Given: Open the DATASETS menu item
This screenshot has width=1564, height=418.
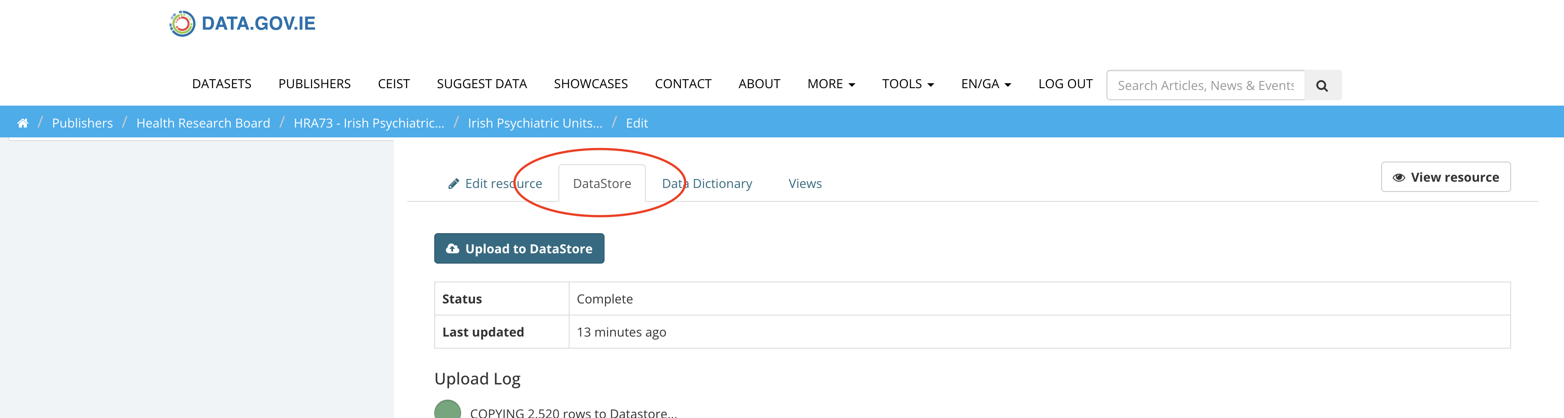Looking at the screenshot, I should click(x=222, y=84).
